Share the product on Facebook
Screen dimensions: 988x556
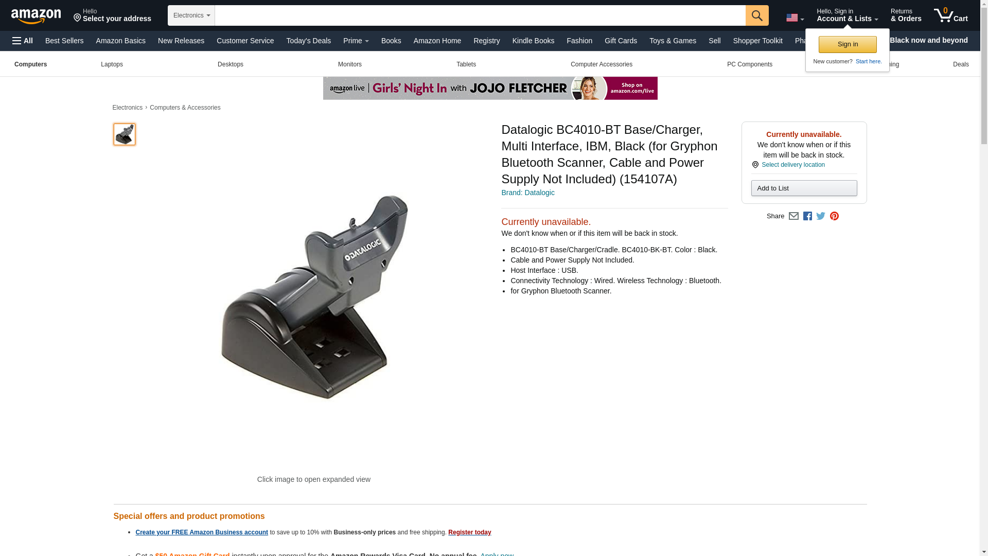[807, 216]
